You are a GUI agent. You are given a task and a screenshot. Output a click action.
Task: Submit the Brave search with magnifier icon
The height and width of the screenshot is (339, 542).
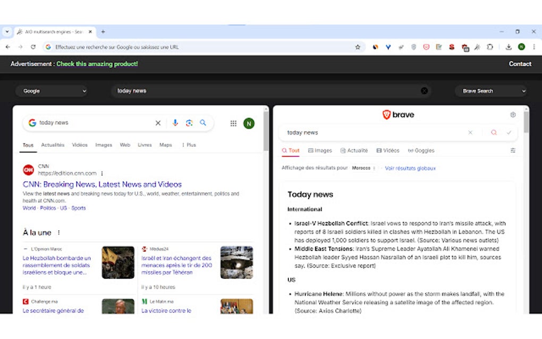pos(493,132)
